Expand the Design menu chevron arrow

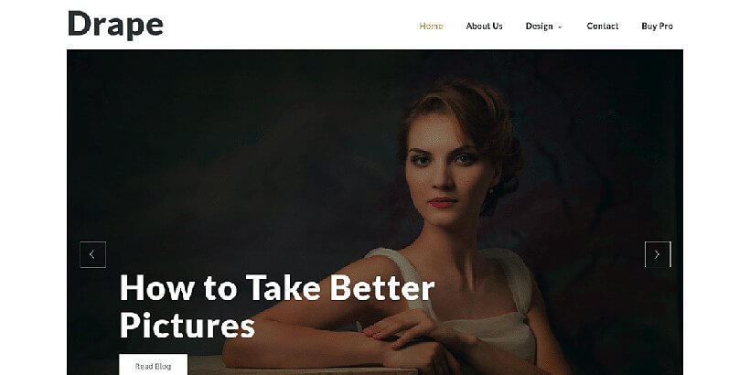[560, 27]
